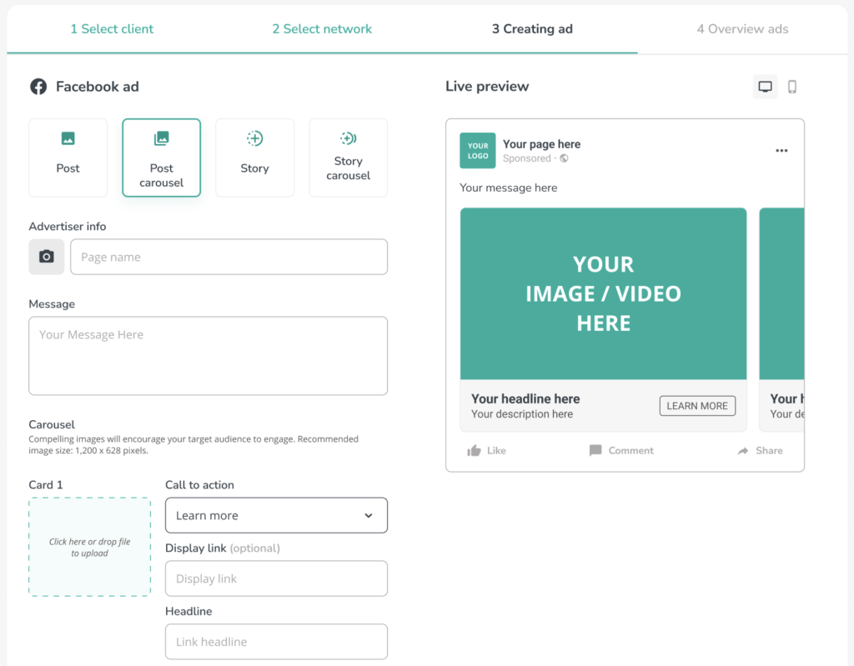This screenshot has width=854, height=666.
Task: Go to Select network step
Action: 322,28
